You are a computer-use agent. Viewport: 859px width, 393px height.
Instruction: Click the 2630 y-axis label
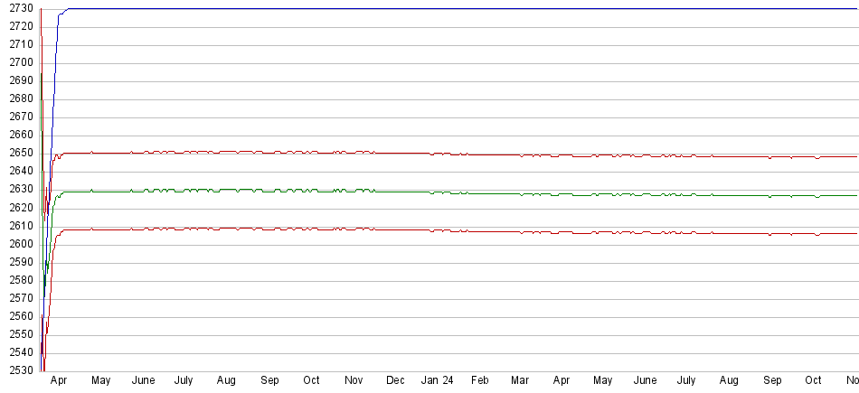point(18,190)
